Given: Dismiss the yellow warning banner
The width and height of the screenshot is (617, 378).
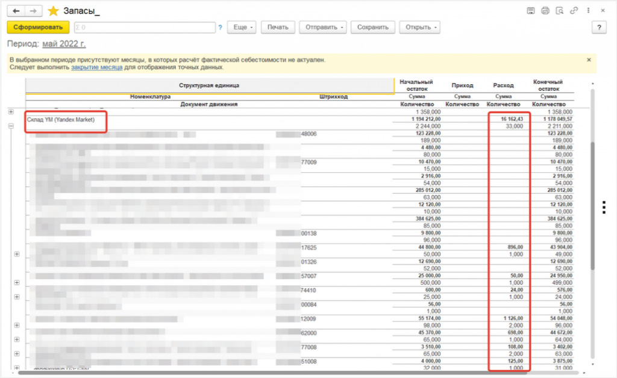Looking at the screenshot, I should 589,60.
